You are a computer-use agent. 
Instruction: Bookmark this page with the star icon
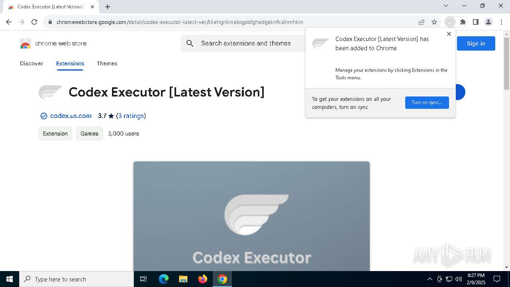tap(434, 22)
